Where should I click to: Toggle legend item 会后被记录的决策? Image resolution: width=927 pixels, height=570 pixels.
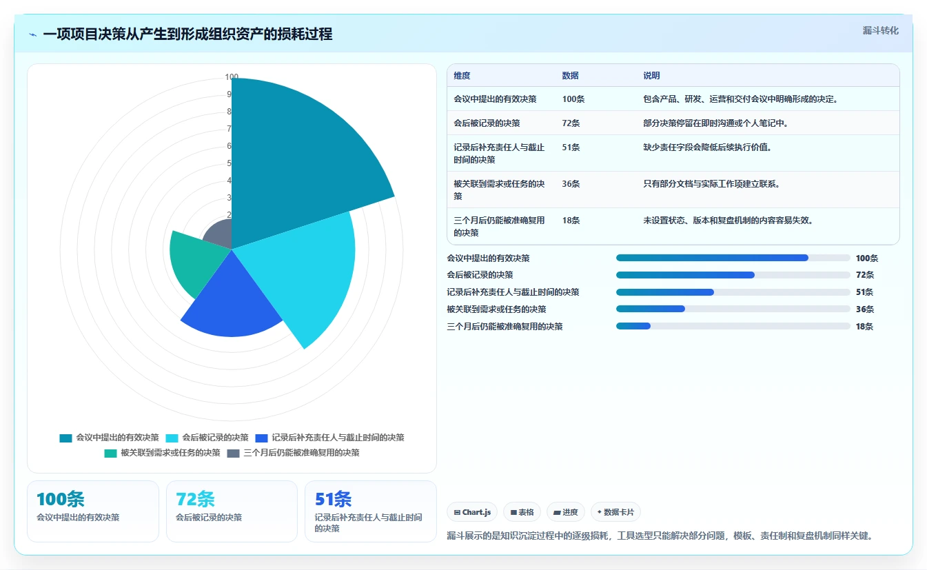pos(207,438)
